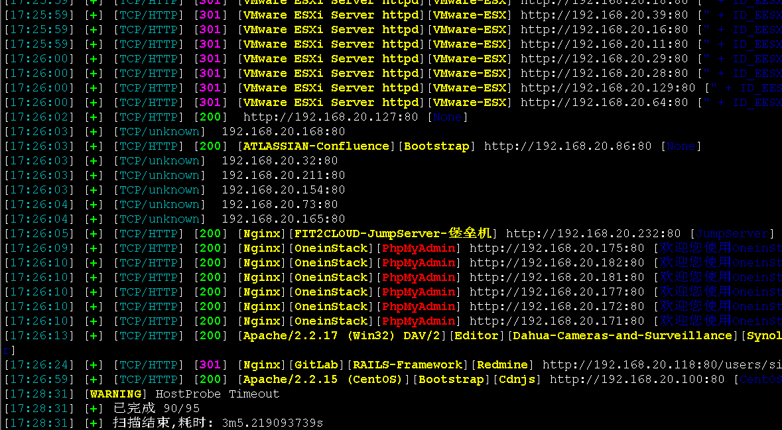Image resolution: width=782 pixels, height=430 pixels.
Task: Click the URL http://192.168.20.177:80
Action: pyautogui.click(x=557, y=292)
